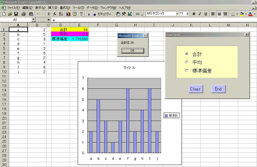
Task: Click the Print icon in the toolbar
Action: (23, 14)
